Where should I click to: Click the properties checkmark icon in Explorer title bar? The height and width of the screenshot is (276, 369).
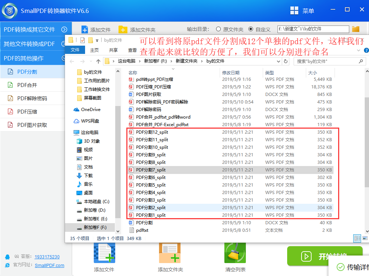tap(83, 40)
